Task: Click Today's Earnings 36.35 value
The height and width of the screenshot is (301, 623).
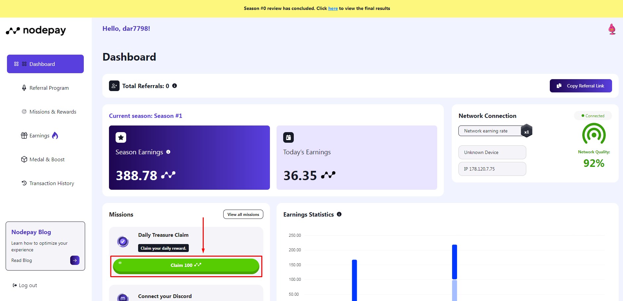Action: pyautogui.click(x=300, y=176)
